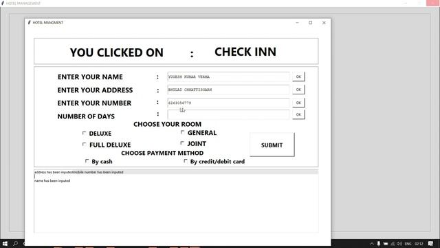The height and width of the screenshot is (248, 440).
Task: Minimize the HOTEL MANGMENT window
Action: (297, 23)
